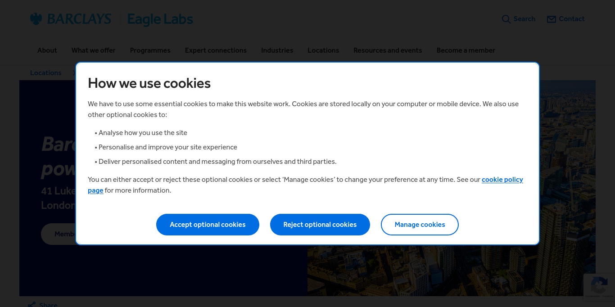Click the Search magnifier icon

(x=506, y=19)
